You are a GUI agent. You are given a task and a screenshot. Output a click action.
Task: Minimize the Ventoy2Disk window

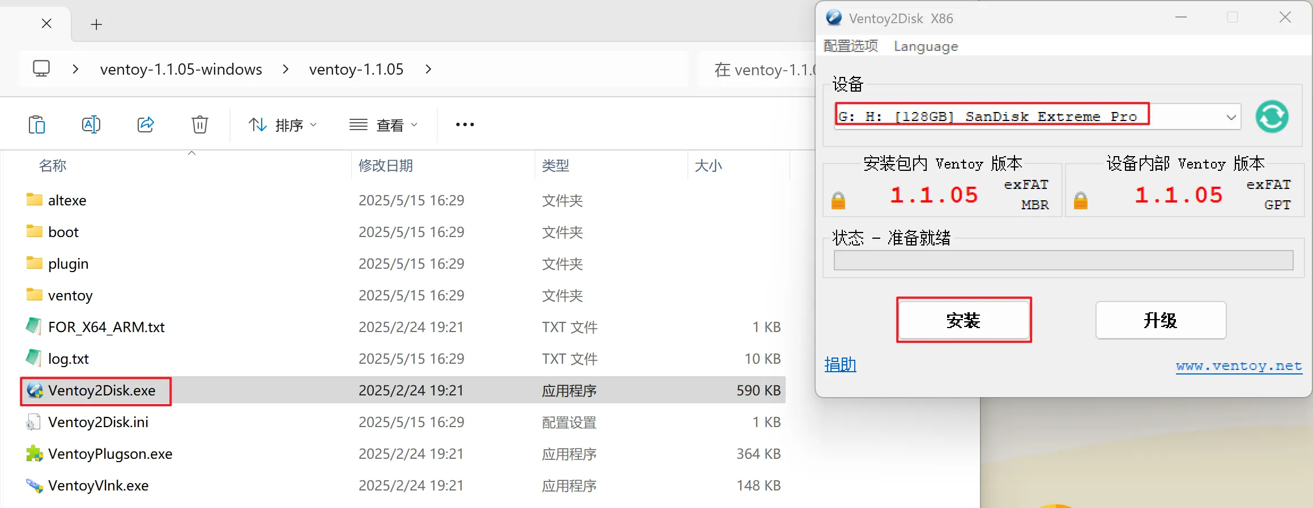pos(1181,18)
